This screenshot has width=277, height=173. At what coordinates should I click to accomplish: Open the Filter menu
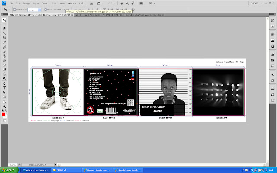click(x=54, y=3)
